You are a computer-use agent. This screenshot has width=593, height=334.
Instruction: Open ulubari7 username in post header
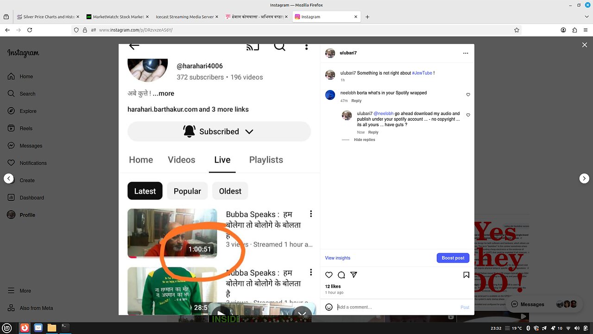[348, 53]
